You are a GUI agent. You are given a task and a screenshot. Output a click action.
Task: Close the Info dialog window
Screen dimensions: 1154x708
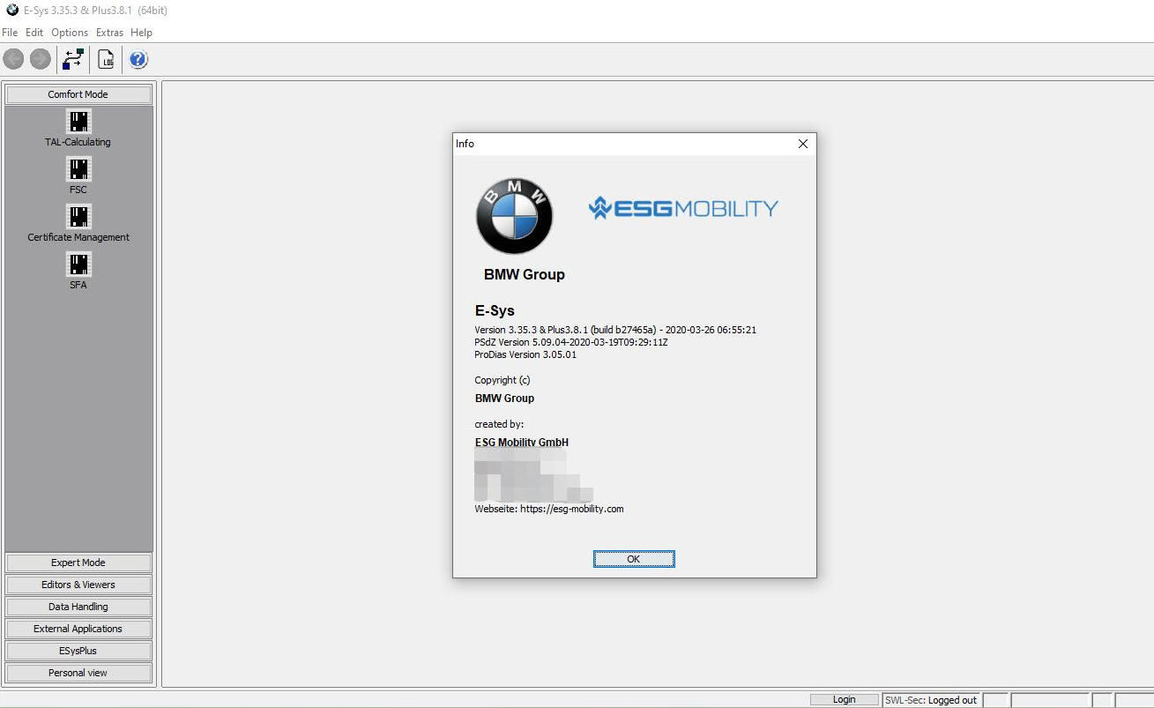coord(802,144)
